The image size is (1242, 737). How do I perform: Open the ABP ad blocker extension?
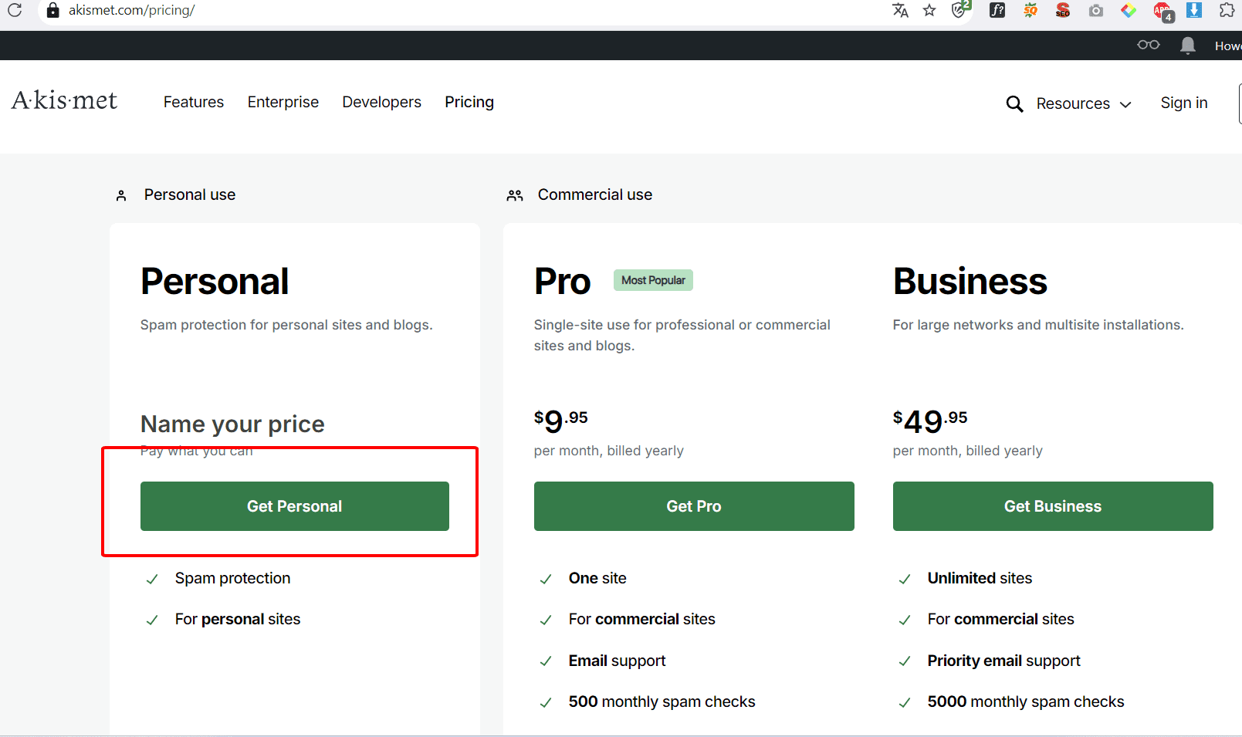[1163, 11]
